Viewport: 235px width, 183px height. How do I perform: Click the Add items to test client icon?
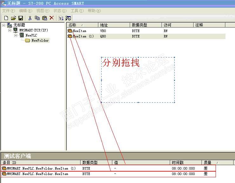pyautogui.click(x=61, y=18)
